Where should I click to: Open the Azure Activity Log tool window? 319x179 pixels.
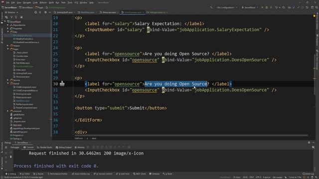[81, 174]
